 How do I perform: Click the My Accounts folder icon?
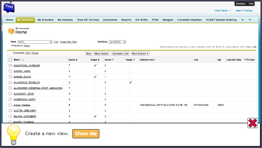coord(11,31)
